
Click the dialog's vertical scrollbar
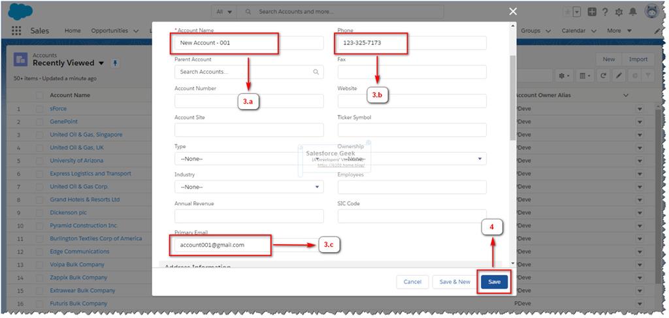tap(513, 97)
